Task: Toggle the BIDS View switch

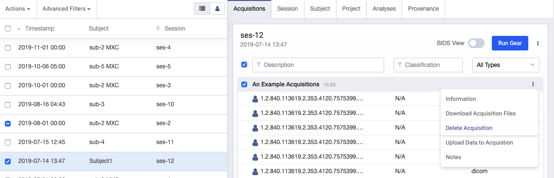Action: point(476,44)
